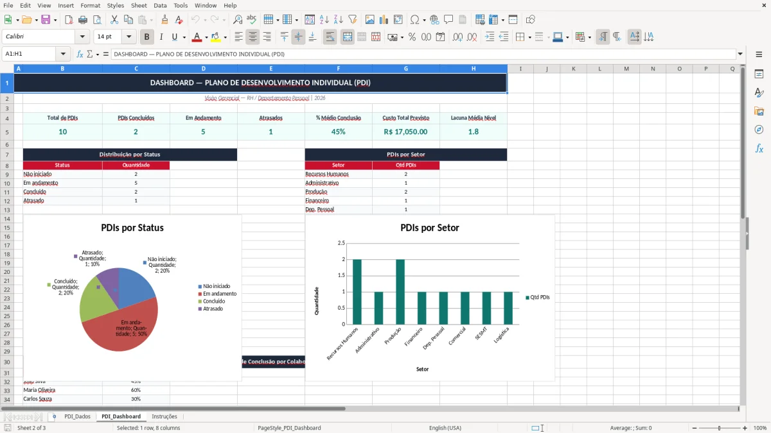Click Sort Ascending icon

(324, 20)
